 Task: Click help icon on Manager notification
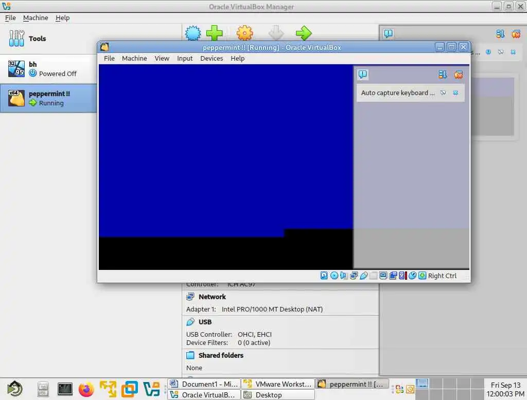point(488,52)
